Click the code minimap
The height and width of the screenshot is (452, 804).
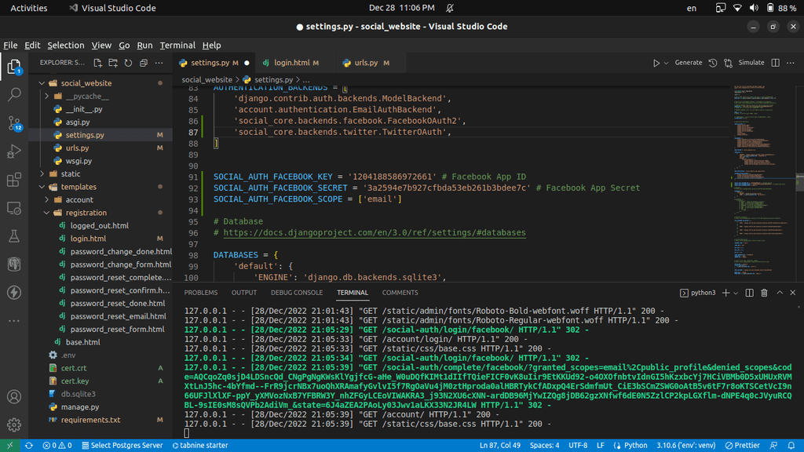pyautogui.click(x=763, y=182)
